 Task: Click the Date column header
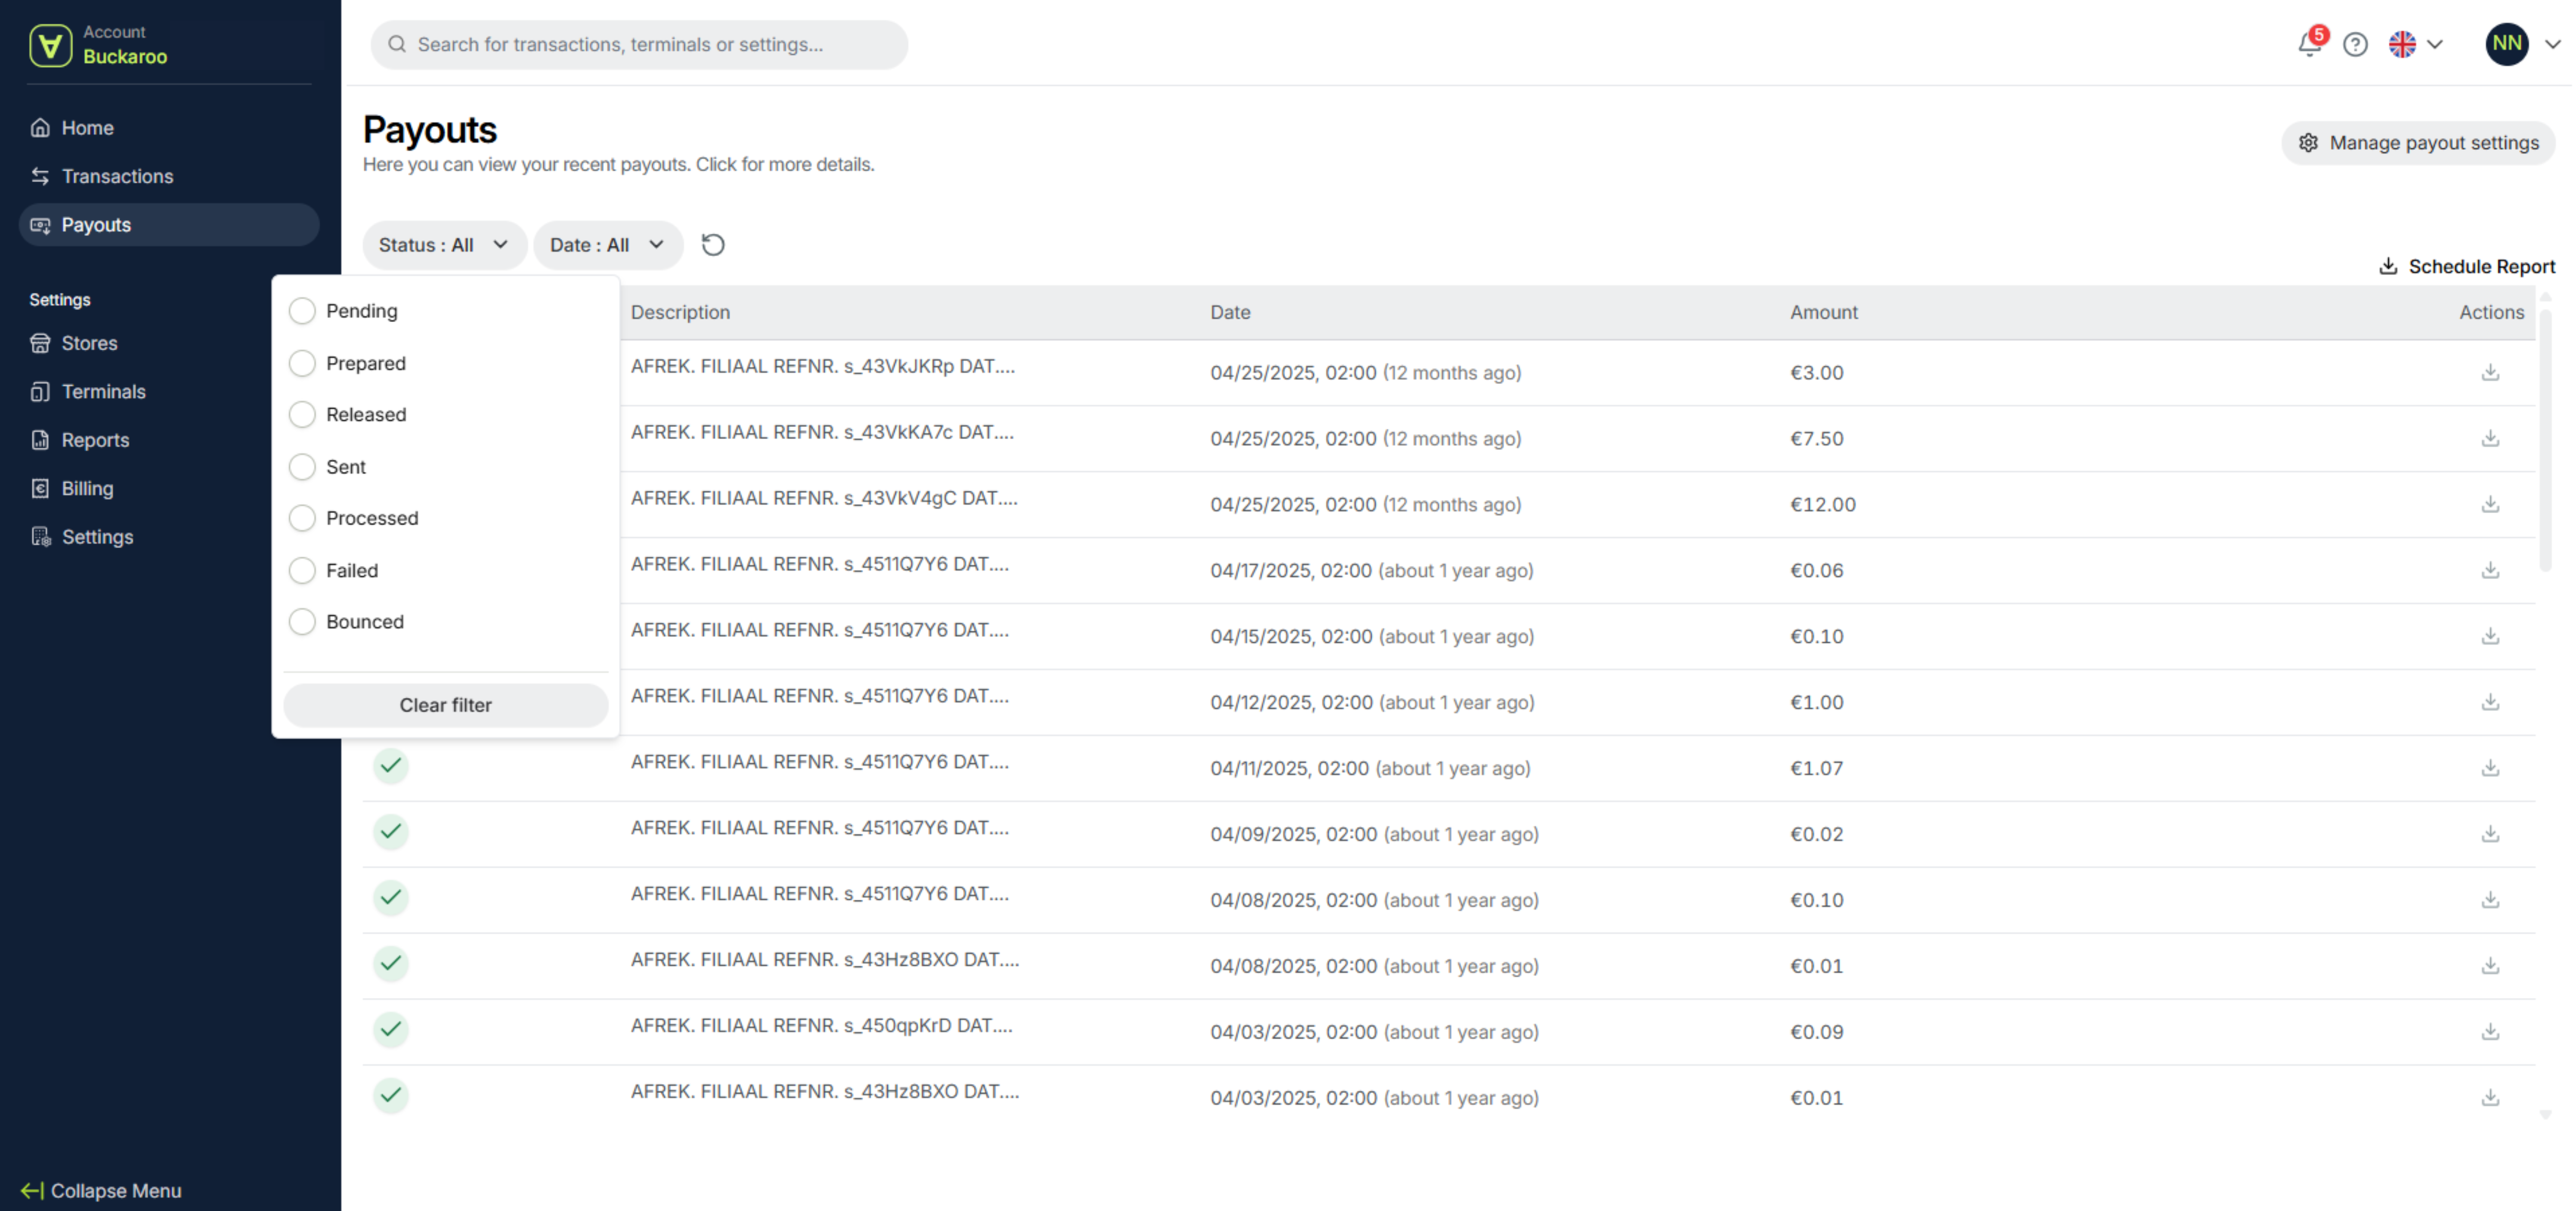[1230, 312]
